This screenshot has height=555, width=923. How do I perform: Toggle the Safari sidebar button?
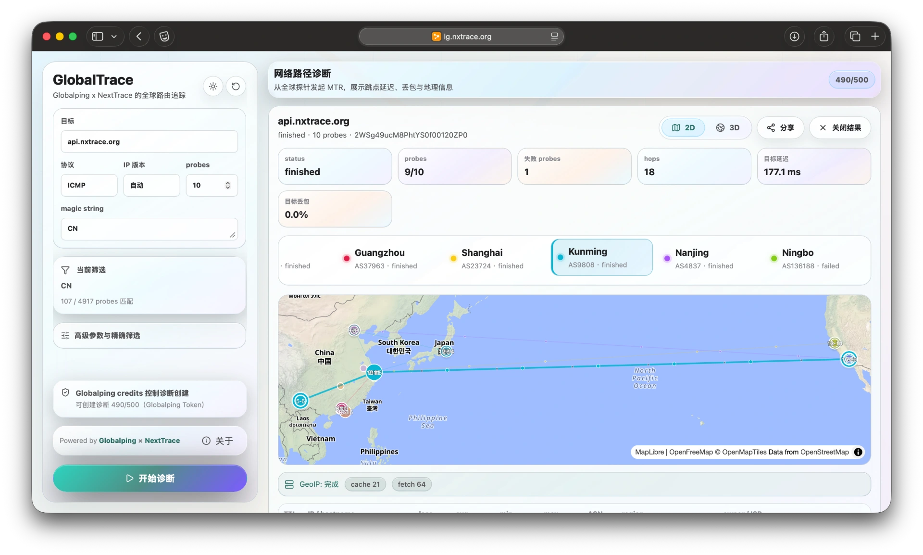[x=98, y=37]
